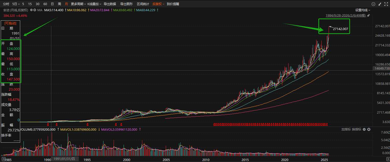Select the 30-minute period
Viewport: 390px width, 162px height.
(38, 4)
